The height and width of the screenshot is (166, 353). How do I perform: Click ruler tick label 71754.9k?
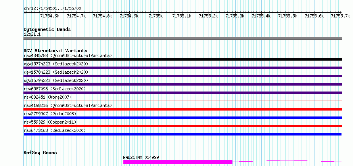(129, 16)
